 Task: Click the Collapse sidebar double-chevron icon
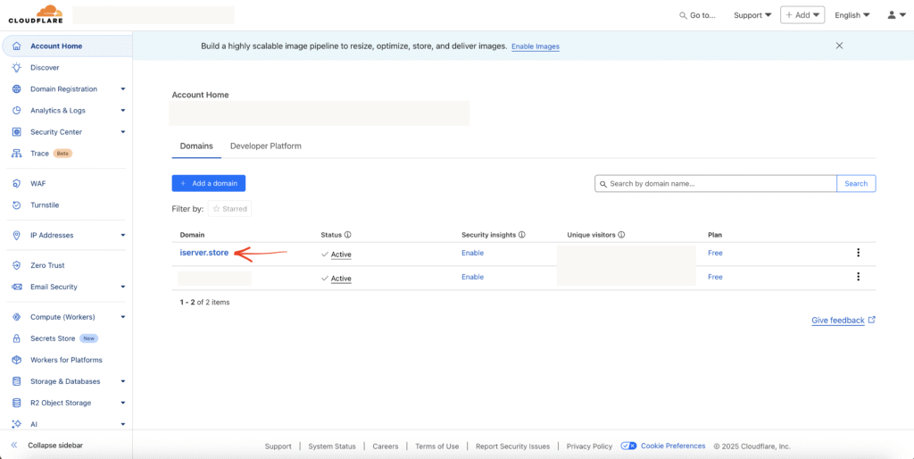(x=14, y=446)
